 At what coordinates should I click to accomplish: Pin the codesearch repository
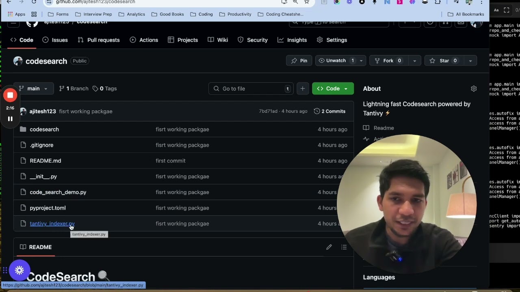[299, 60]
